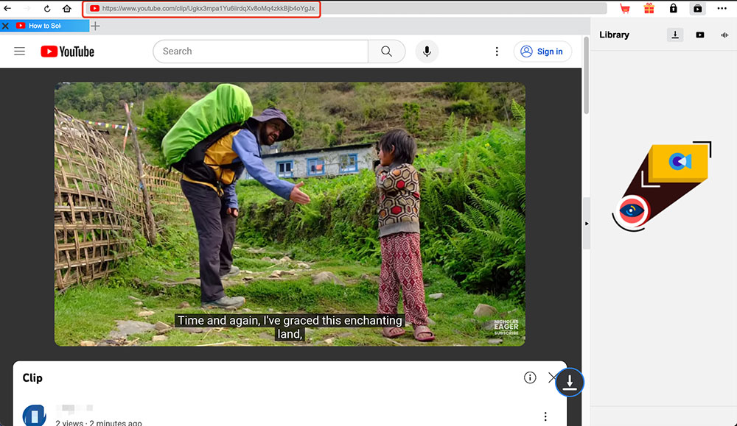The height and width of the screenshot is (426, 737).
Task: Open the padlock password icon
Action: [x=673, y=8]
